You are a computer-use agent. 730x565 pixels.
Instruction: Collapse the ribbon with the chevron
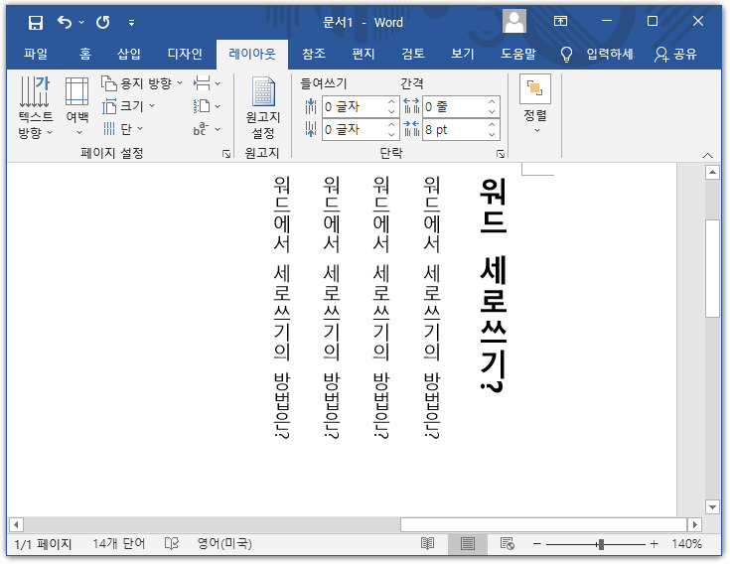tap(707, 155)
